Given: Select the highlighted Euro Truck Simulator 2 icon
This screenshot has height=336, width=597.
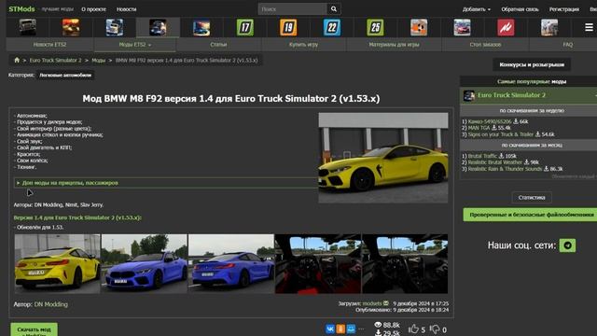Looking at the screenshot, I should [158, 27].
